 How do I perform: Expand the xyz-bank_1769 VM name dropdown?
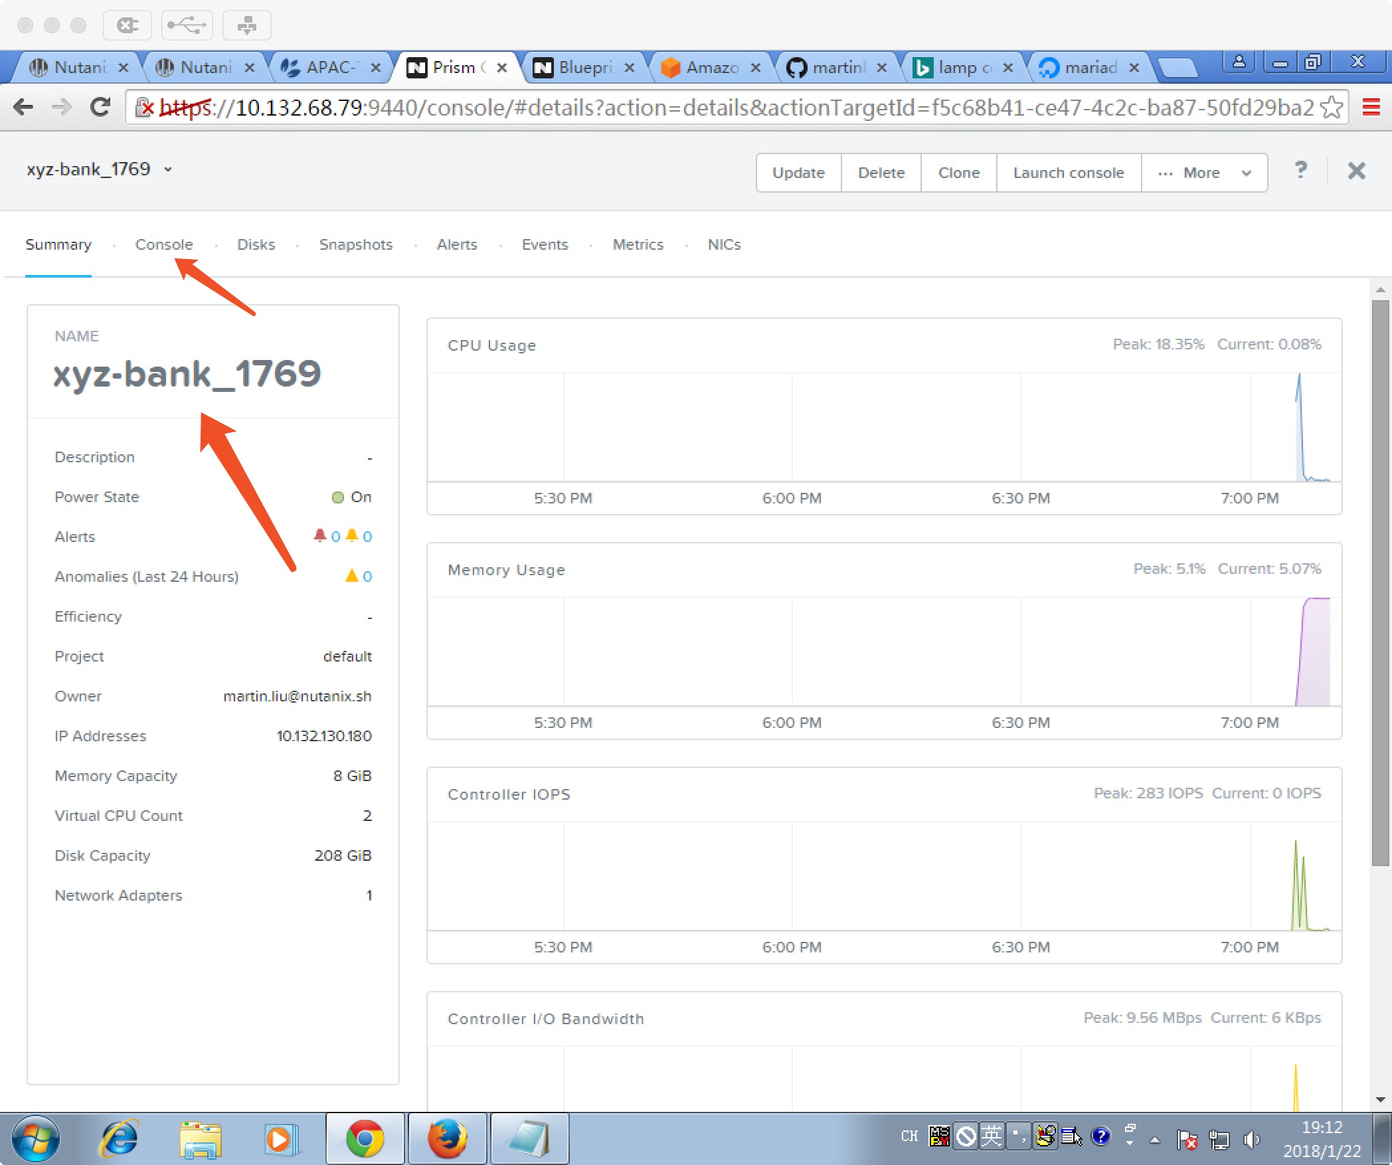click(x=168, y=169)
